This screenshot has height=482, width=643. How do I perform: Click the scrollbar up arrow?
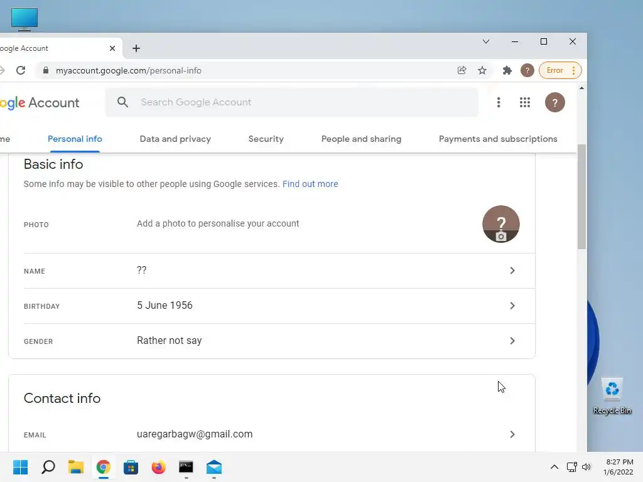coord(581,88)
